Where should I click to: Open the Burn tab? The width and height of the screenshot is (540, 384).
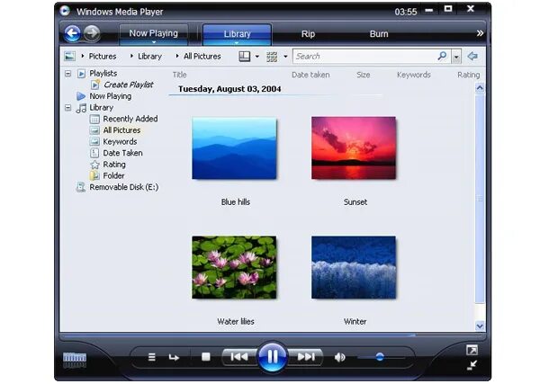coord(379,34)
